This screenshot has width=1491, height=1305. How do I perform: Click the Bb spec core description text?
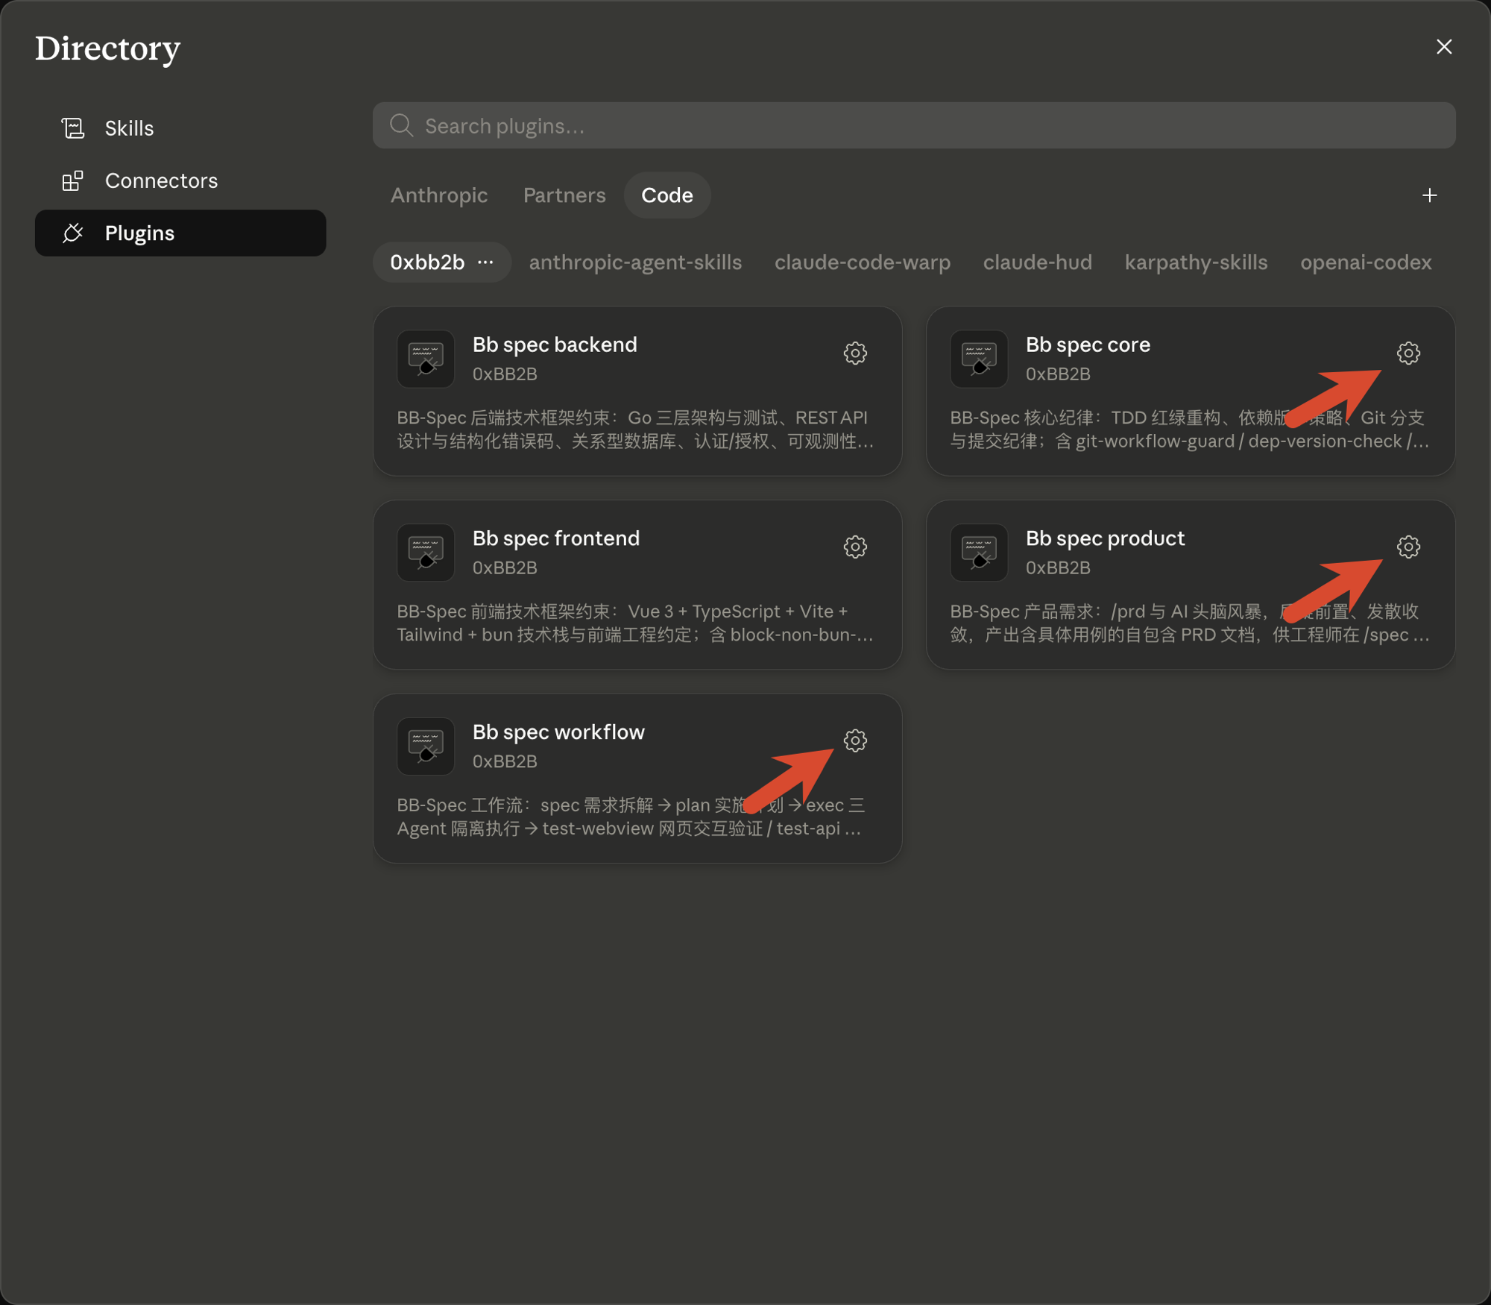(x=1189, y=430)
